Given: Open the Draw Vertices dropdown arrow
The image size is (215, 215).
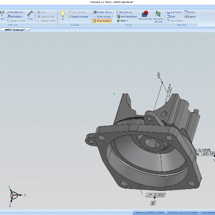Looking at the screenshot, I should coord(113,17).
